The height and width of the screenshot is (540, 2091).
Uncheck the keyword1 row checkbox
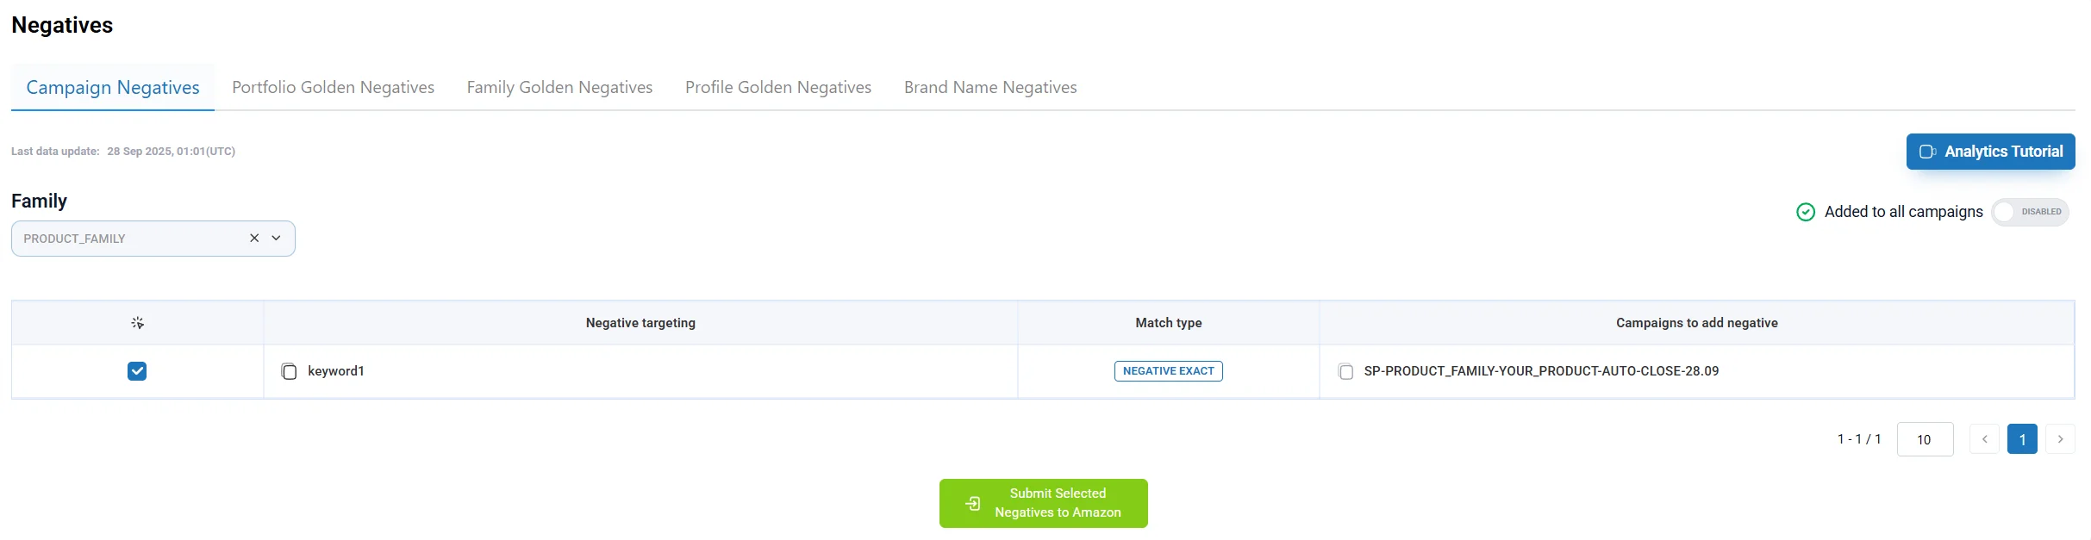[x=136, y=371]
